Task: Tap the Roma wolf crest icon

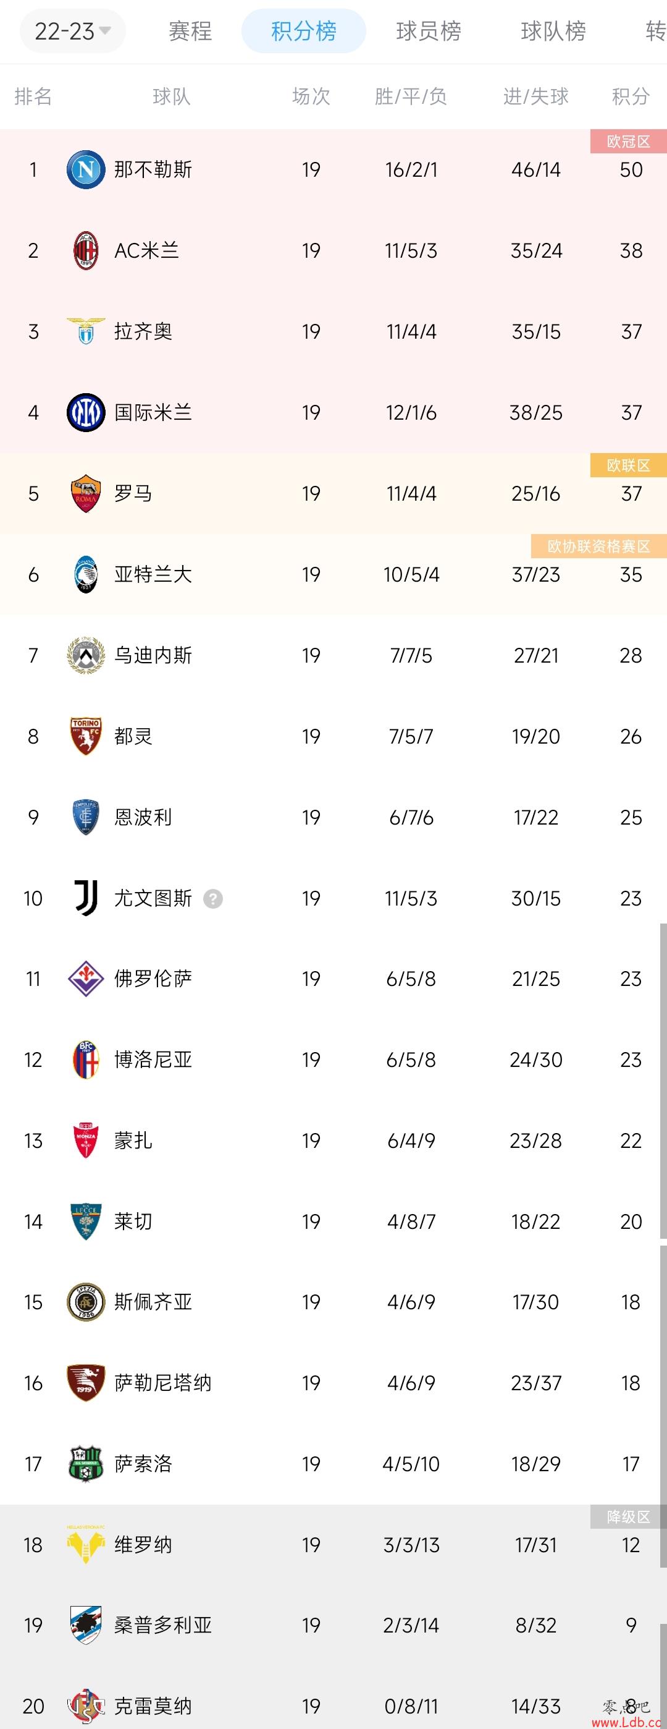Action: pyautogui.click(x=86, y=493)
